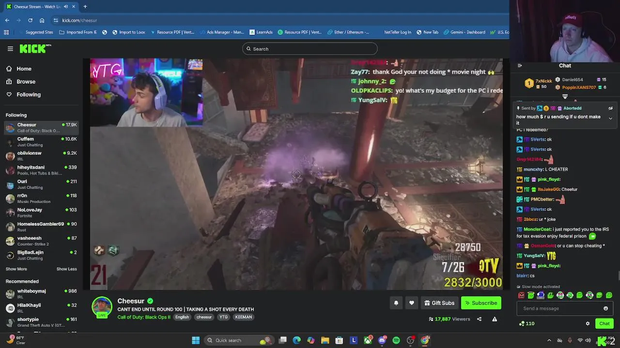Hide the pinned message eye icon

click(610, 108)
